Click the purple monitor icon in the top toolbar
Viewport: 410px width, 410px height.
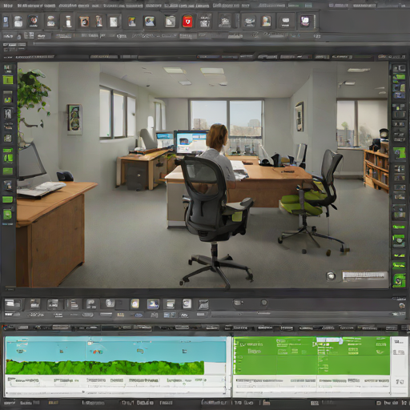(x=305, y=21)
